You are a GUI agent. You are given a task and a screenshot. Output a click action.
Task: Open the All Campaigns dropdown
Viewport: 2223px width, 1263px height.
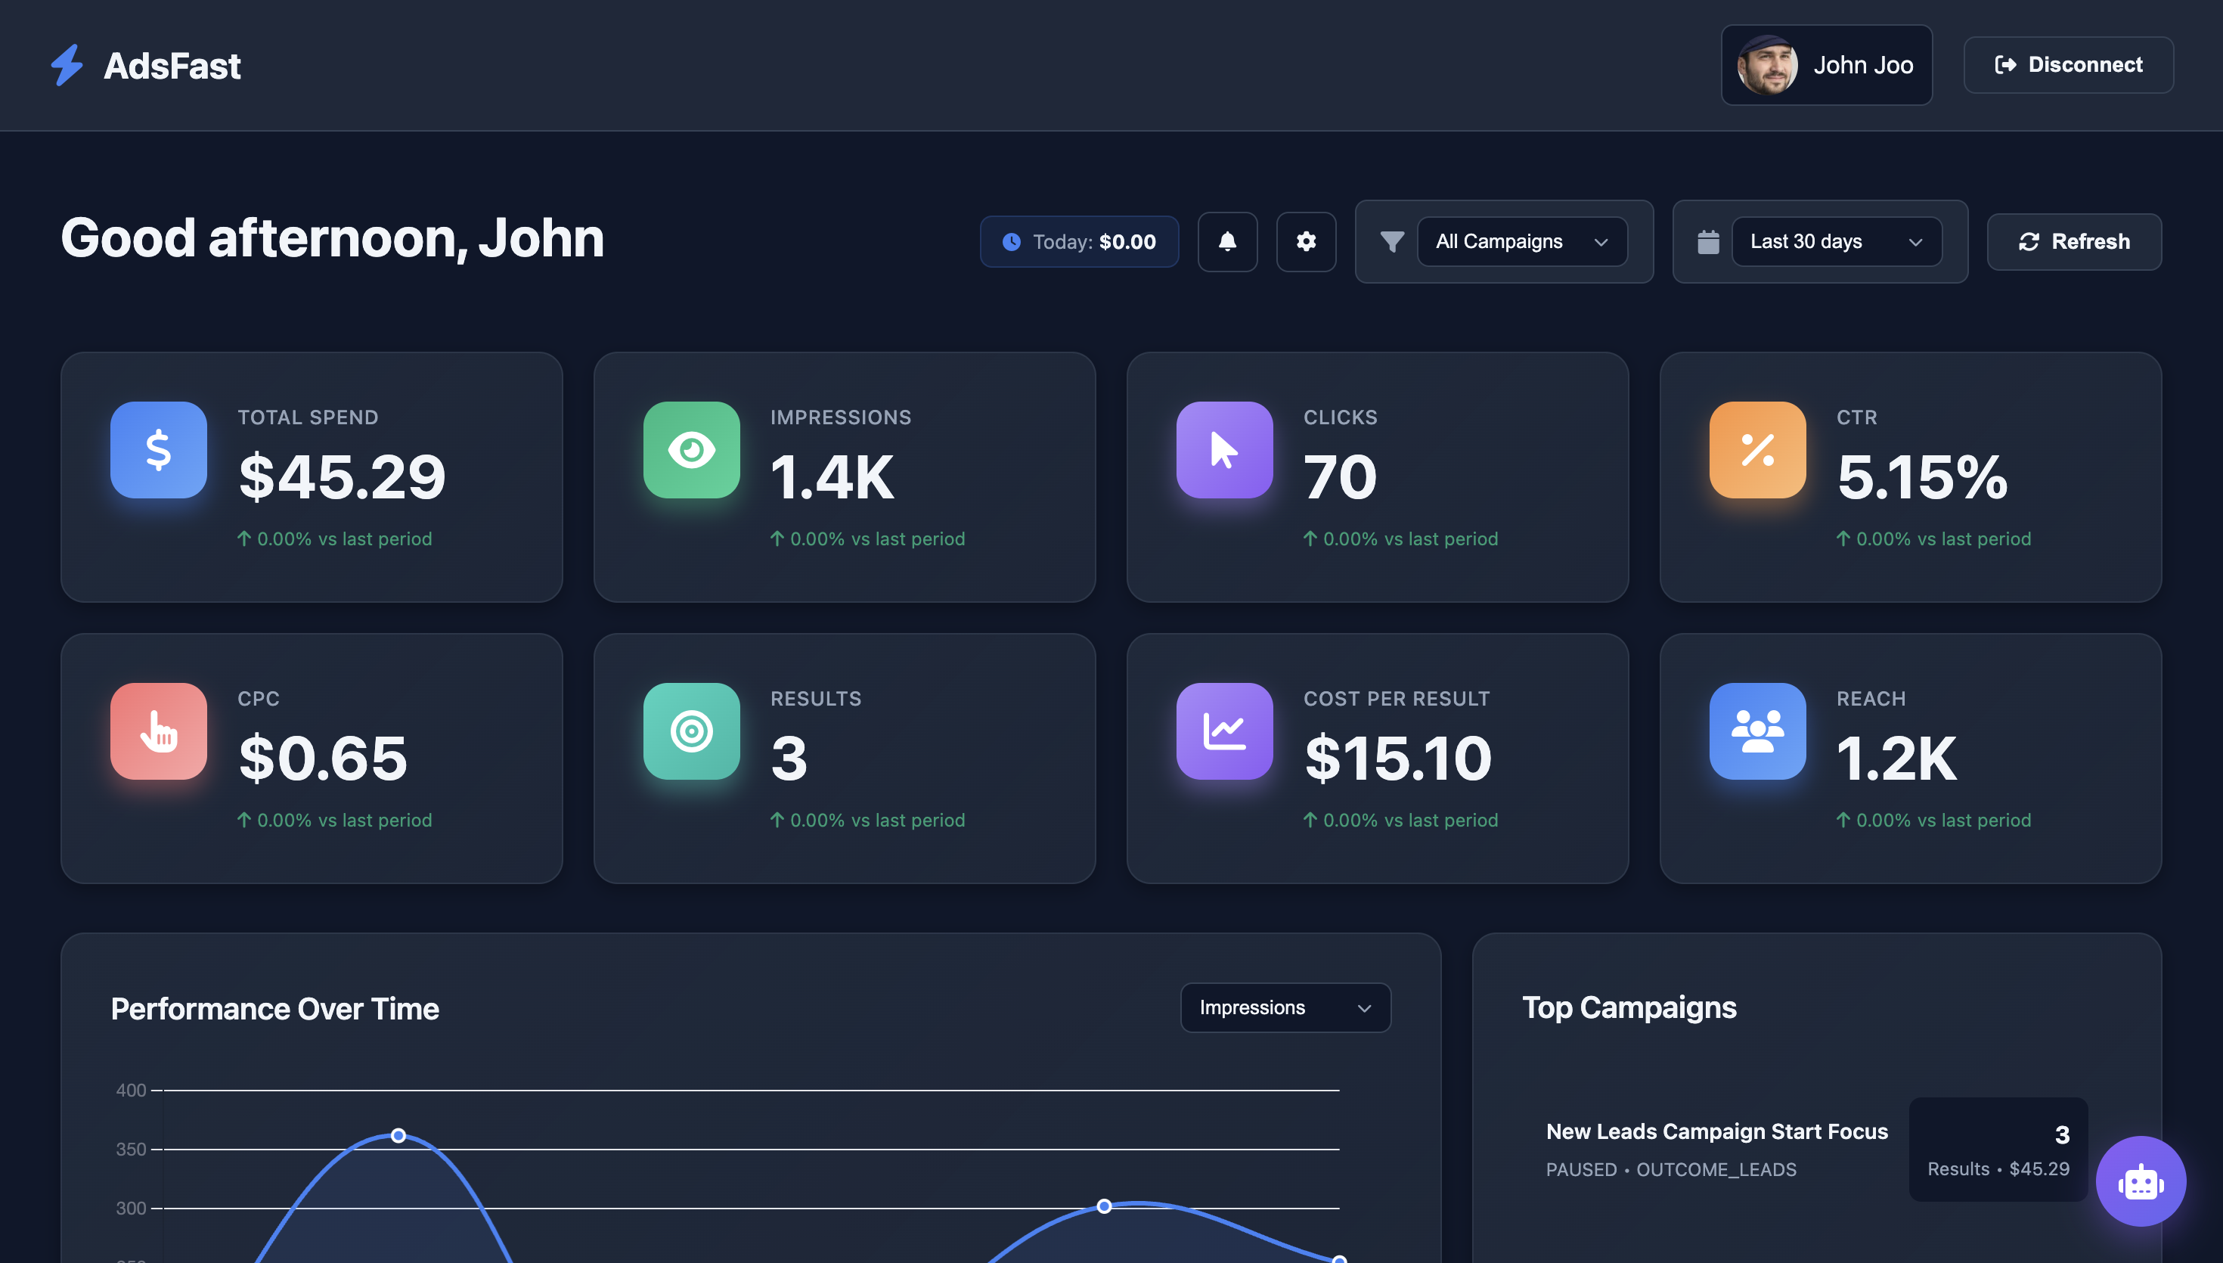[x=1521, y=241]
